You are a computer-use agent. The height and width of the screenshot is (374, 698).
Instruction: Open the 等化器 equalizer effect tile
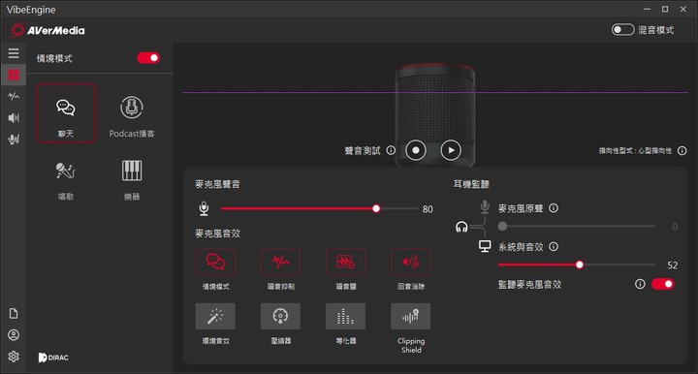click(x=345, y=316)
